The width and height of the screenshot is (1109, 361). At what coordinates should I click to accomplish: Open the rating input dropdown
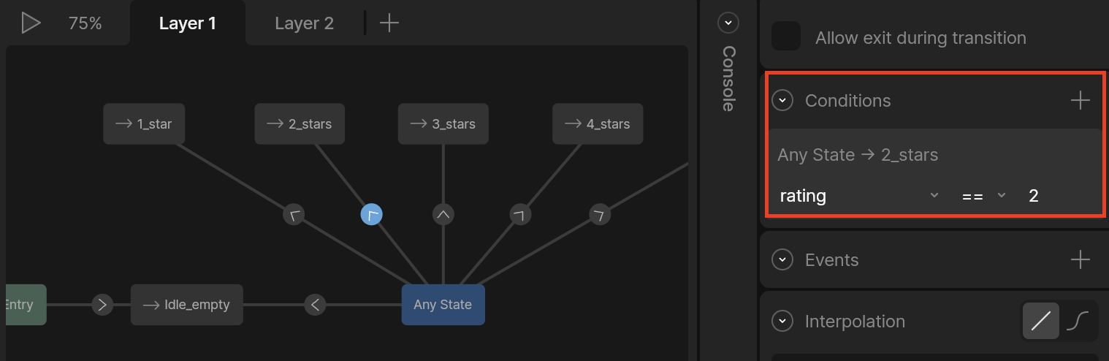point(858,196)
